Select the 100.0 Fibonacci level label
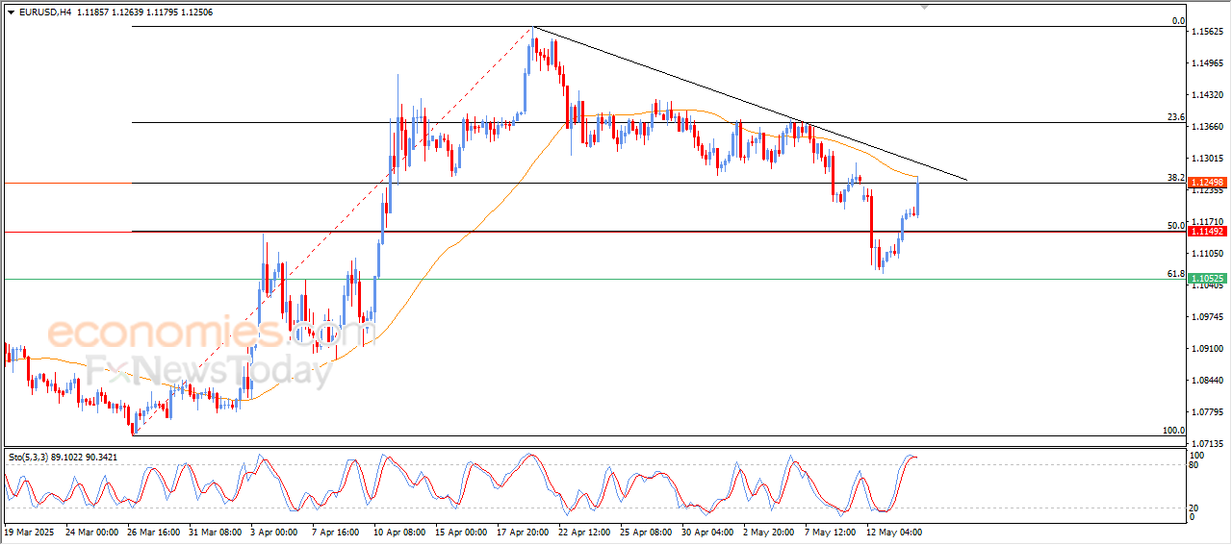Image resolution: width=1232 pixels, height=545 pixels. (x=1174, y=431)
